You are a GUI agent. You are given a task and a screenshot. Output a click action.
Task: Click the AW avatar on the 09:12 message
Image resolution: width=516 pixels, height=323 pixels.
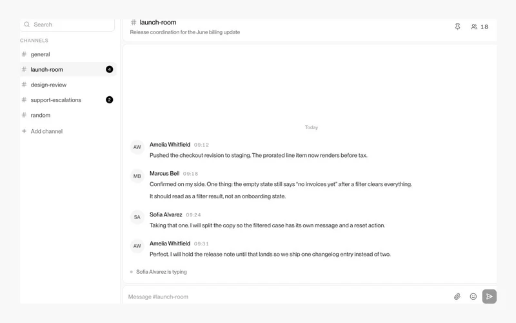pos(137,147)
